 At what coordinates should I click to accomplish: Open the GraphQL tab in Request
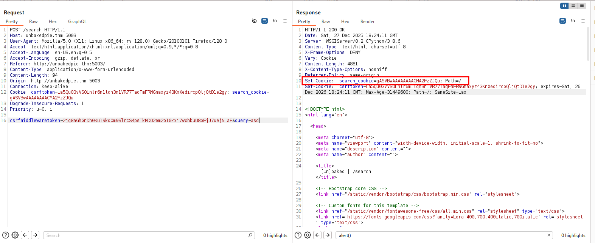click(77, 22)
